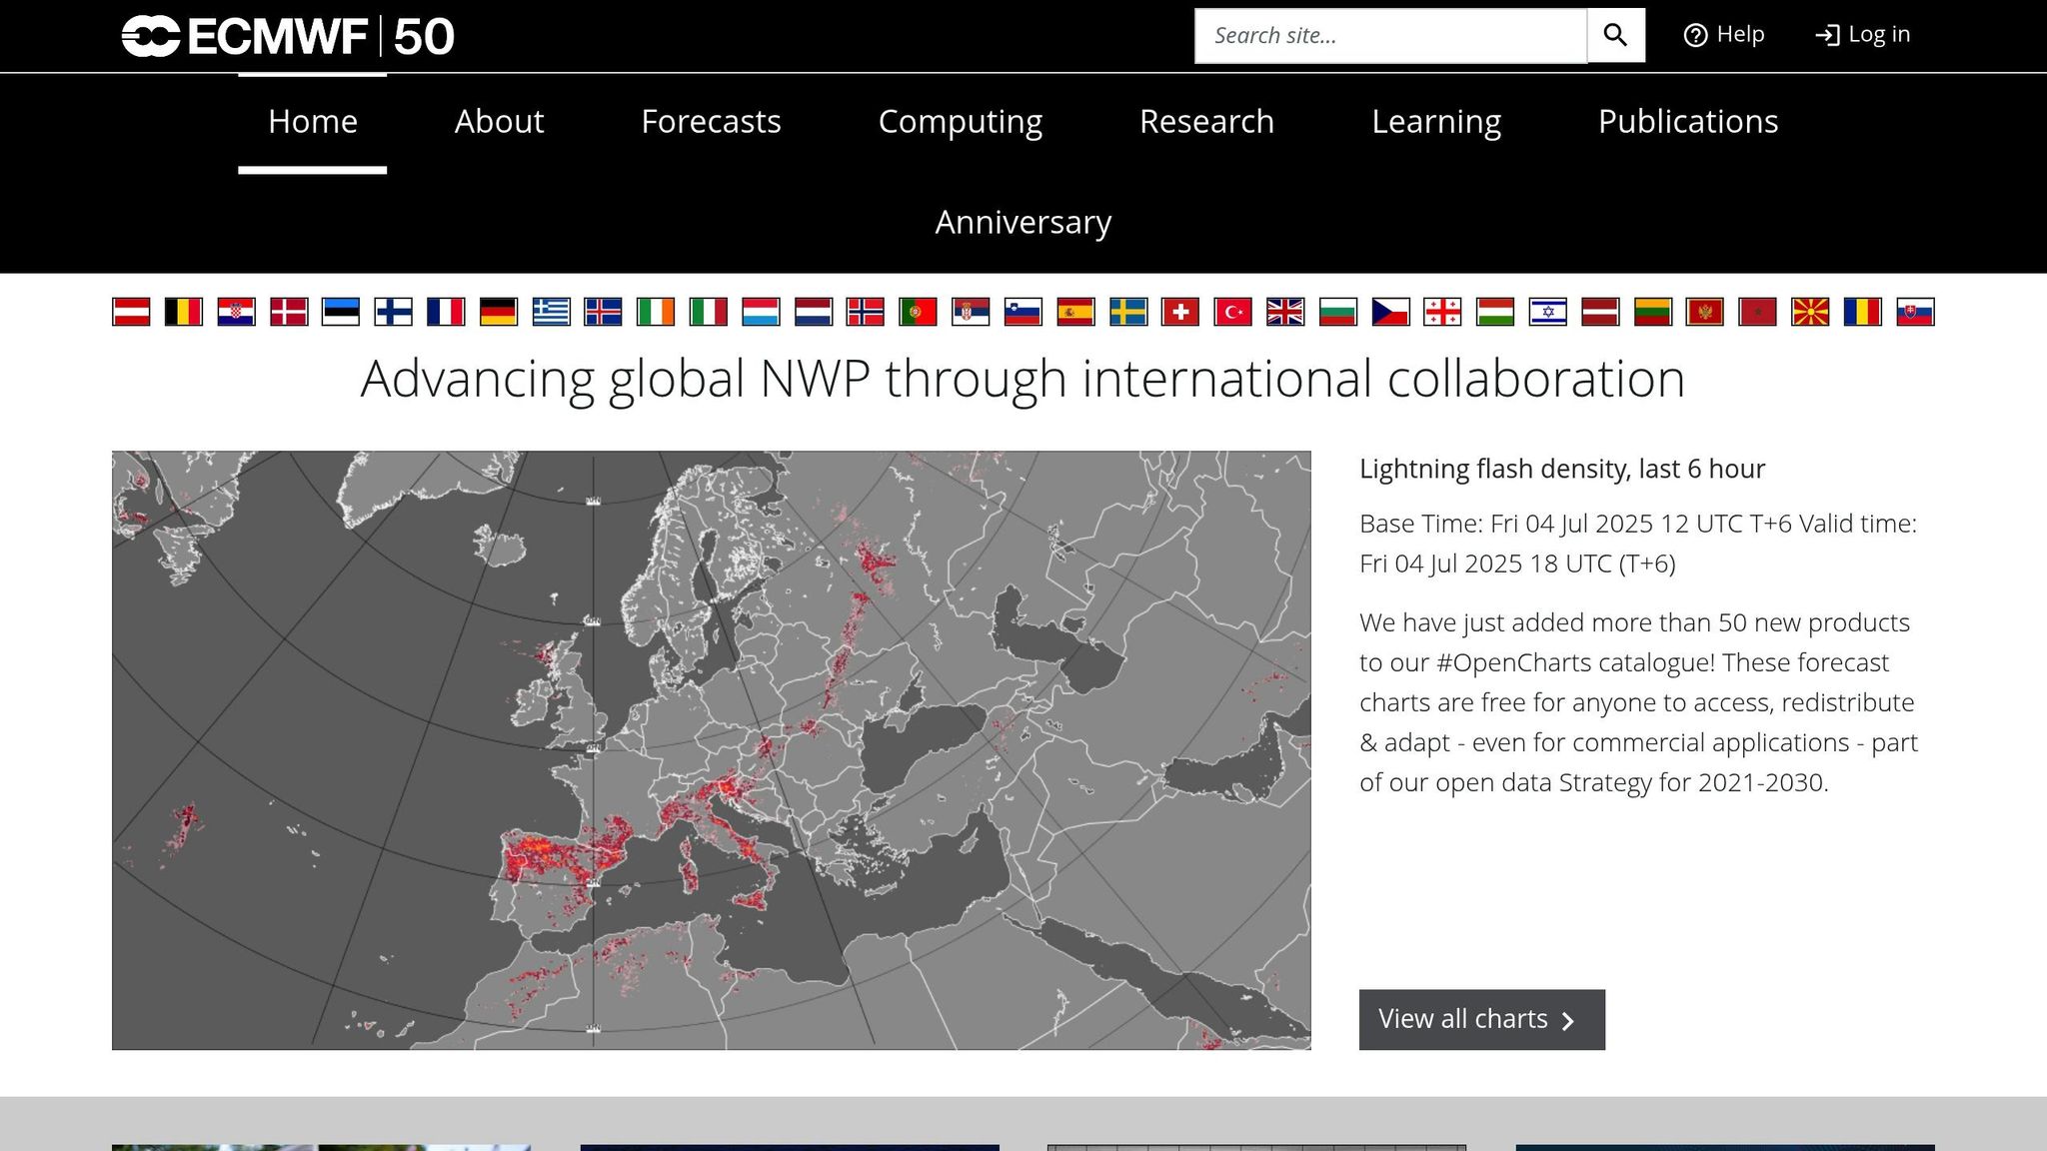The width and height of the screenshot is (2047, 1151).
Task: Click the Lightning flash density chart title
Action: pyautogui.click(x=1562, y=469)
